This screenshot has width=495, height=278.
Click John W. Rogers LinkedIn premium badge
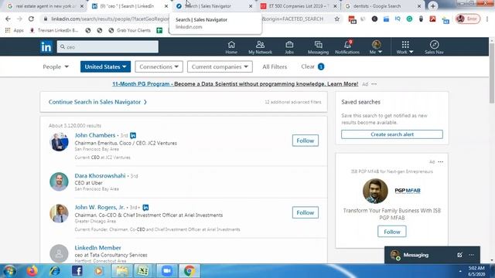coord(145,208)
